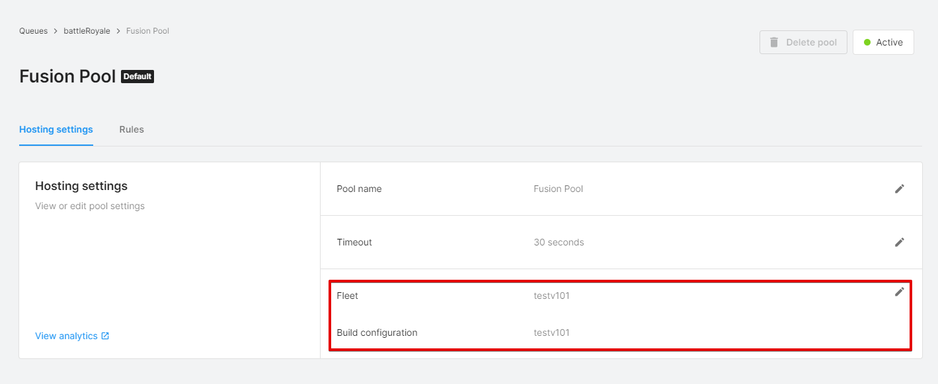This screenshot has width=938, height=384.
Task: Click the testv101 value in the Fleet row
Action: (x=551, y=296)
